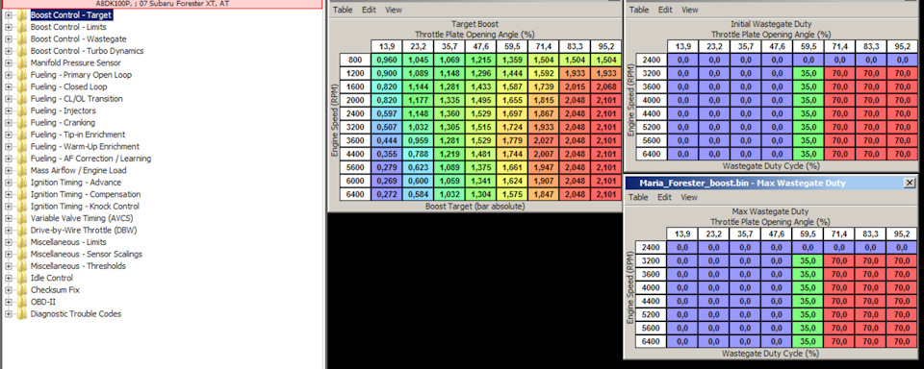This screenshot has height=369, width=924.
Task: Open Edit menu in Max Wastegate Duty window
Action: [665, 198]
